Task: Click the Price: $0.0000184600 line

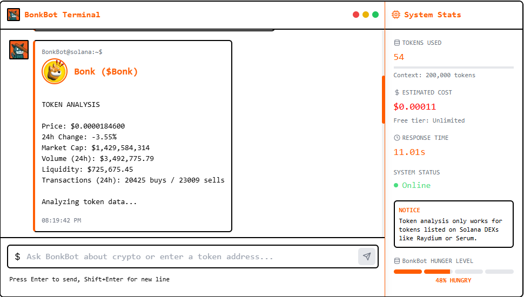Action: (x=83, y=126)
